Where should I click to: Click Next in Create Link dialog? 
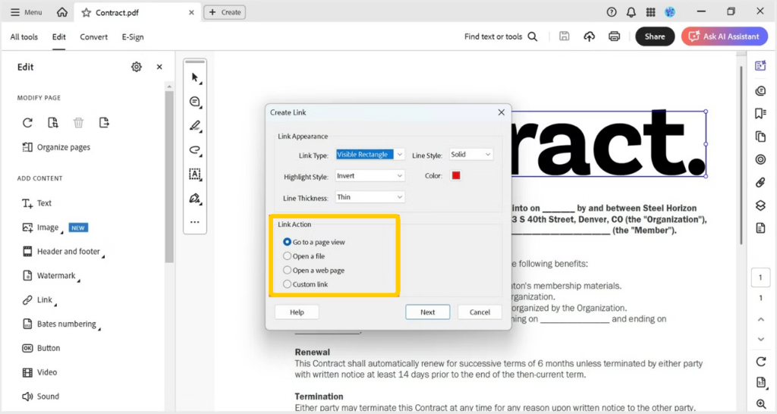pyautogui.click(x=428, y=312)
